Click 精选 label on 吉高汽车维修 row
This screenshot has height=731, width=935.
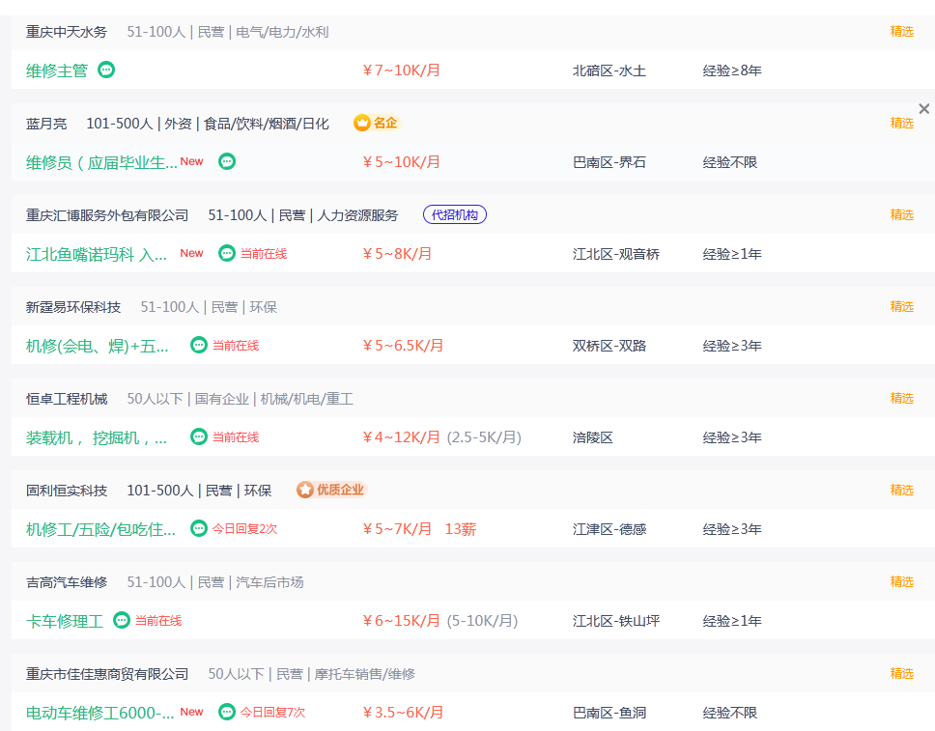[901, 582]
